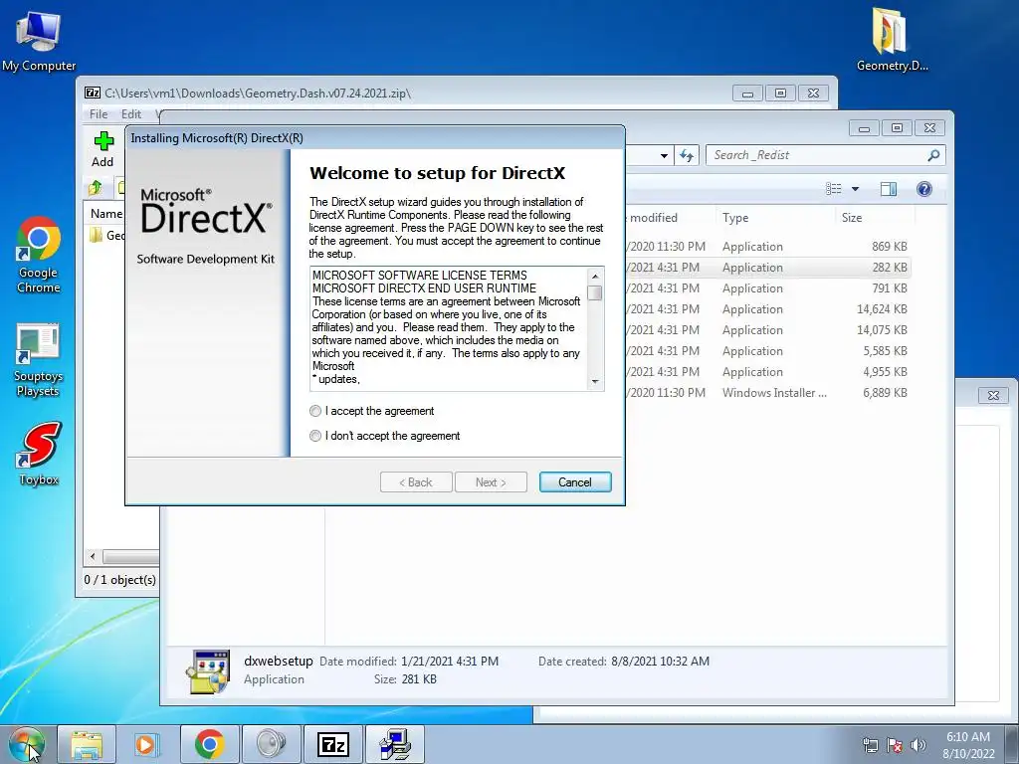Open My Computer desktop icon
The image size is (1019, 764).
pos(39,40)
